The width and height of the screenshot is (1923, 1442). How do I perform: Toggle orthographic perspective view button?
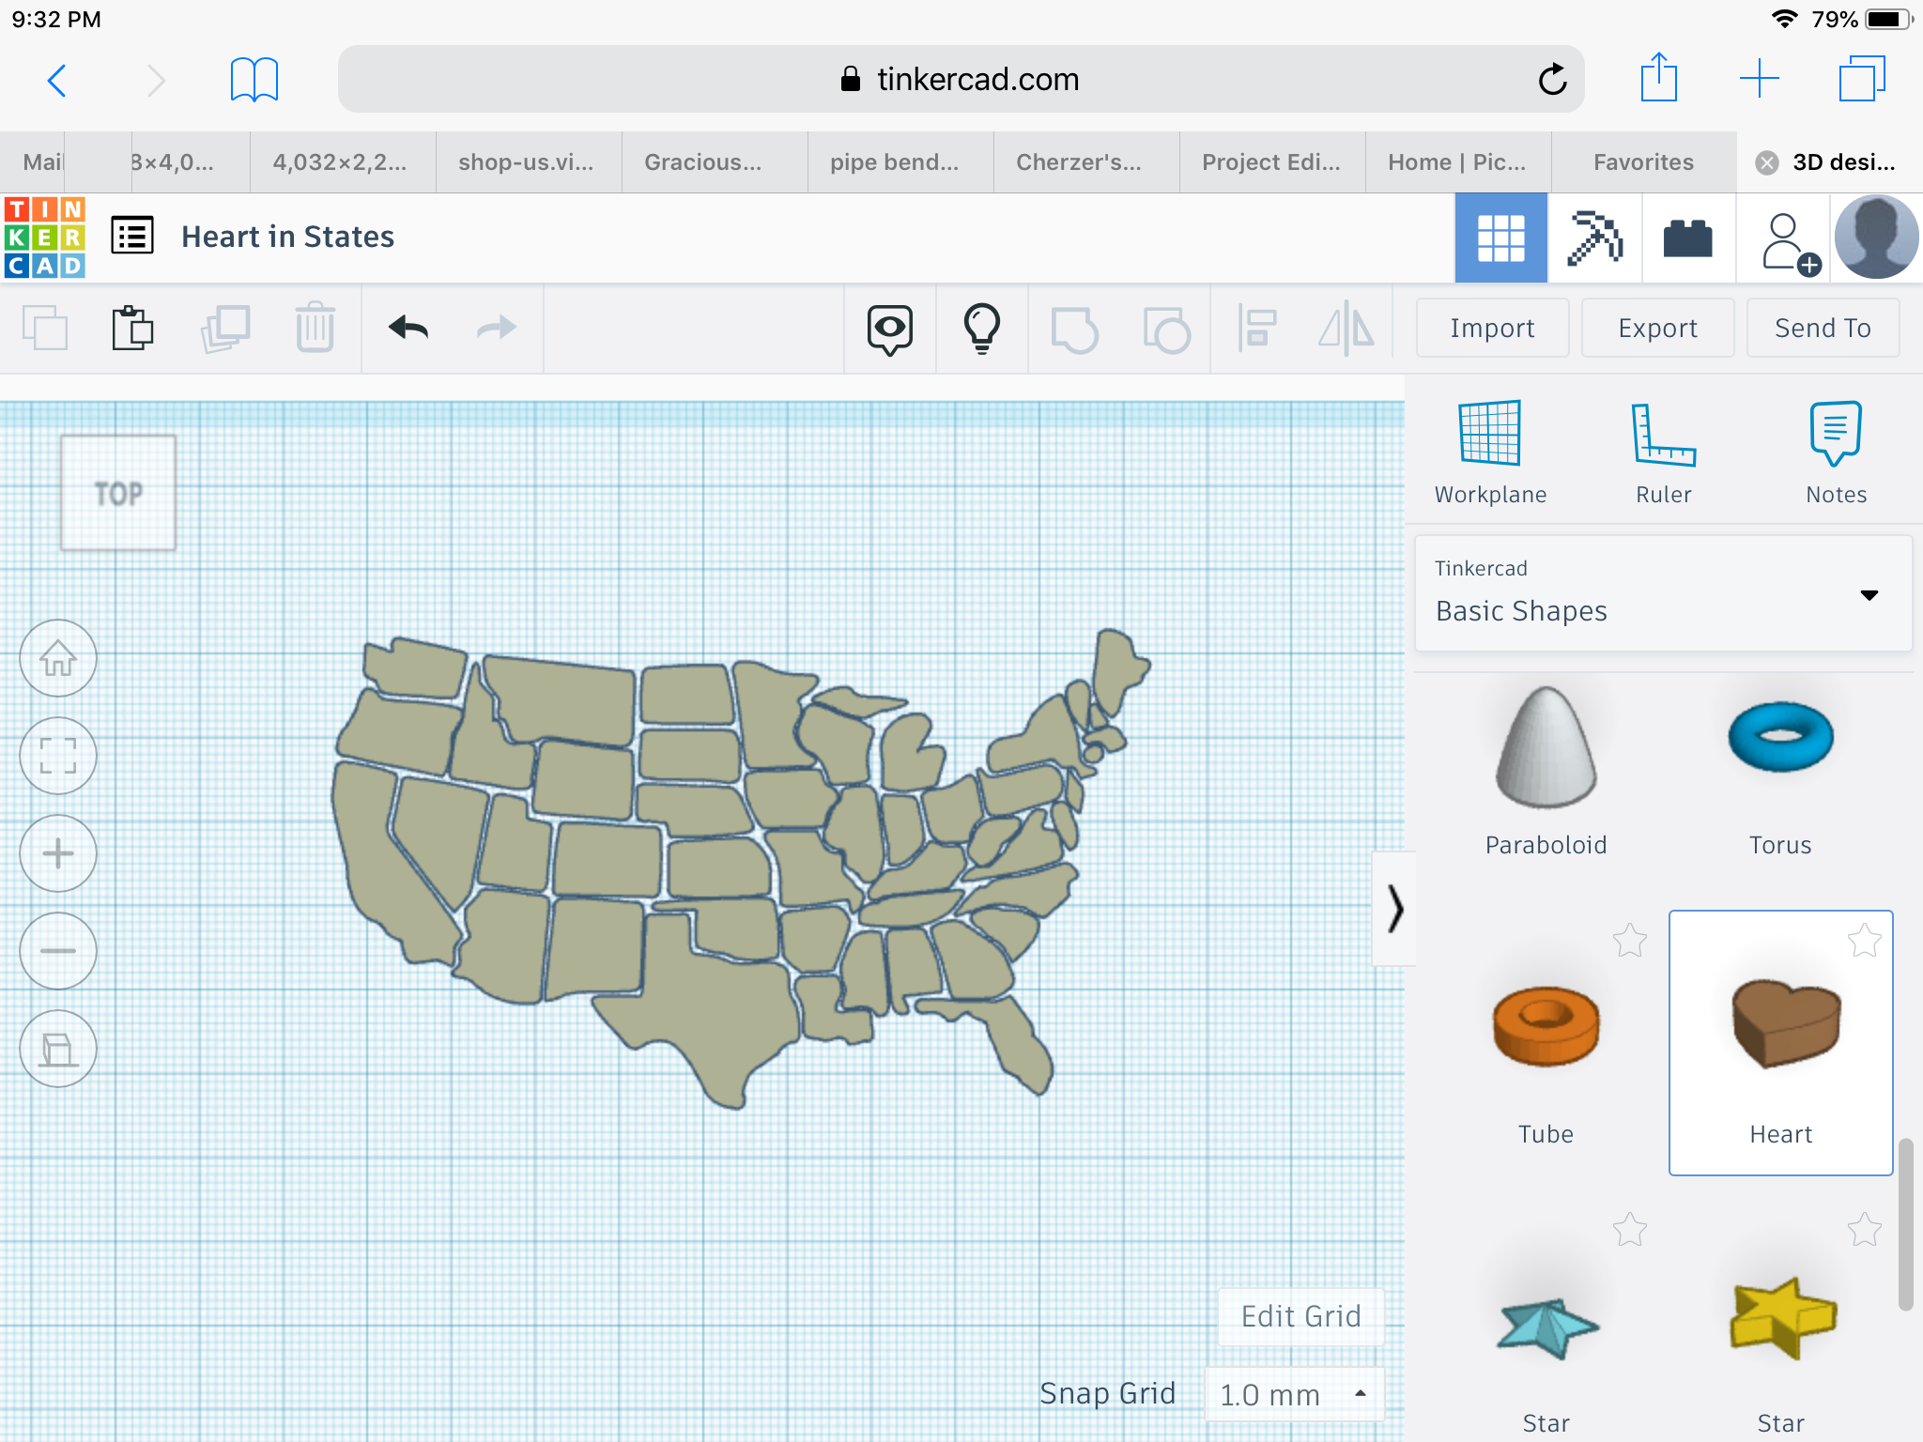coord(58,1049)
